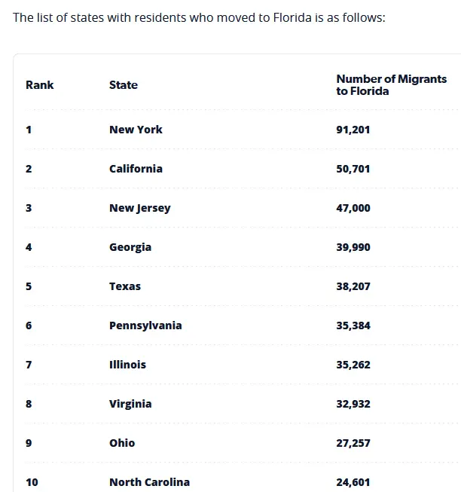Click the 35,262 value for Illinois
The image size is (461, 492).
(x=353, y=365)
